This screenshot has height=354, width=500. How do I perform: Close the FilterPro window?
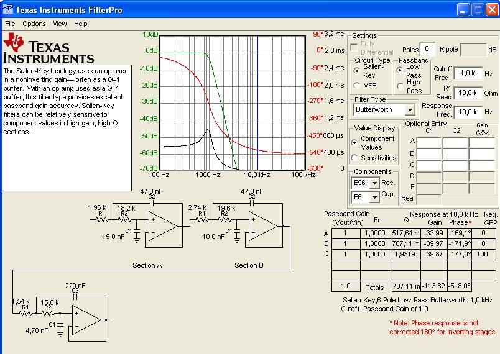pyautogui.click(x=492, y=9)
